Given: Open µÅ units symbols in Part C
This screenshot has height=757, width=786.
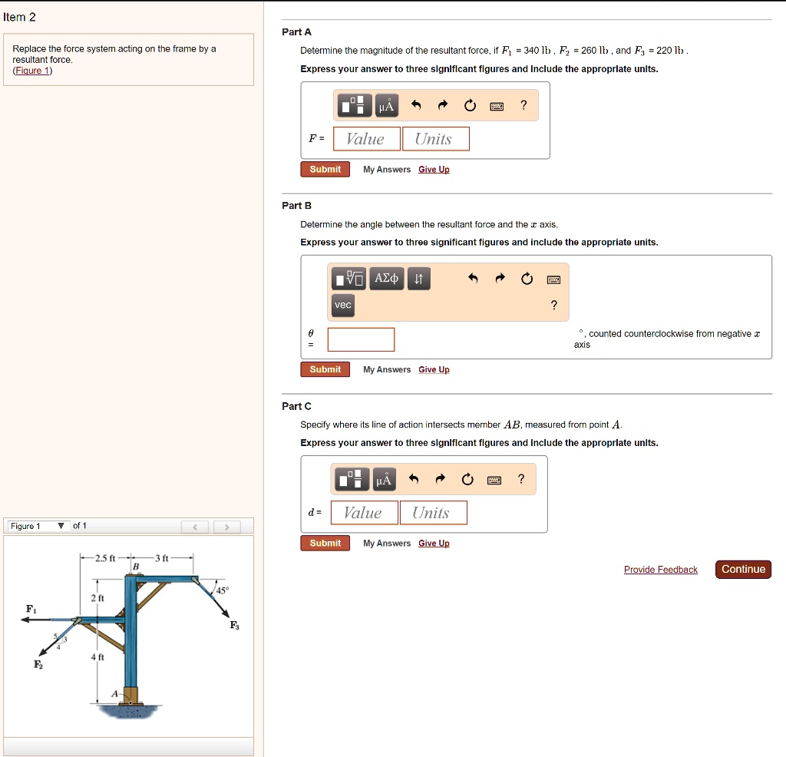Looking at the screenshot, I should click(x=384, y=479).
